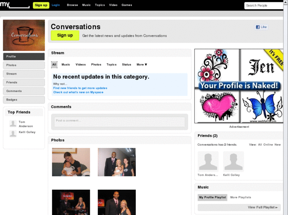Switch to More Playlists tab

[x=240, y=197]
